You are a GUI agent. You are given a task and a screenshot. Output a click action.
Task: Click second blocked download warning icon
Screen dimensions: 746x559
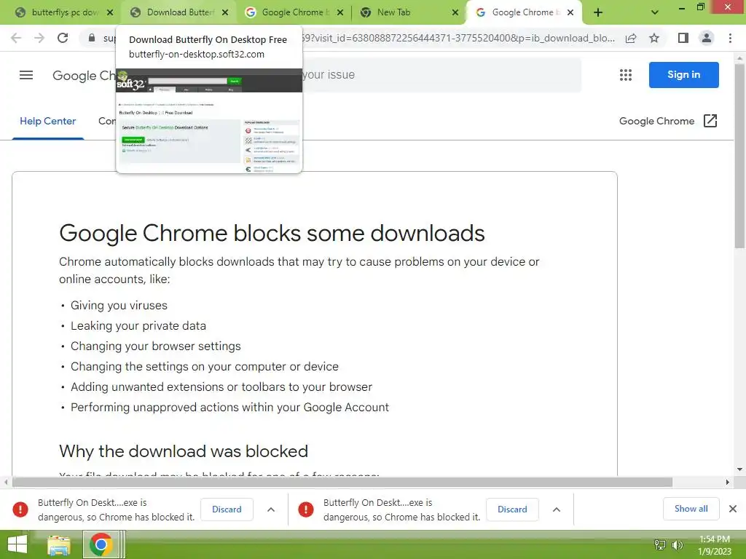(x=306, y=509)
